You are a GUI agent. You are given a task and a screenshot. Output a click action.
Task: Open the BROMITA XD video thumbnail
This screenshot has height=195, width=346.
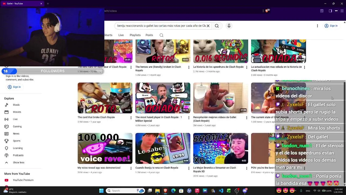(x=221, y=148)
